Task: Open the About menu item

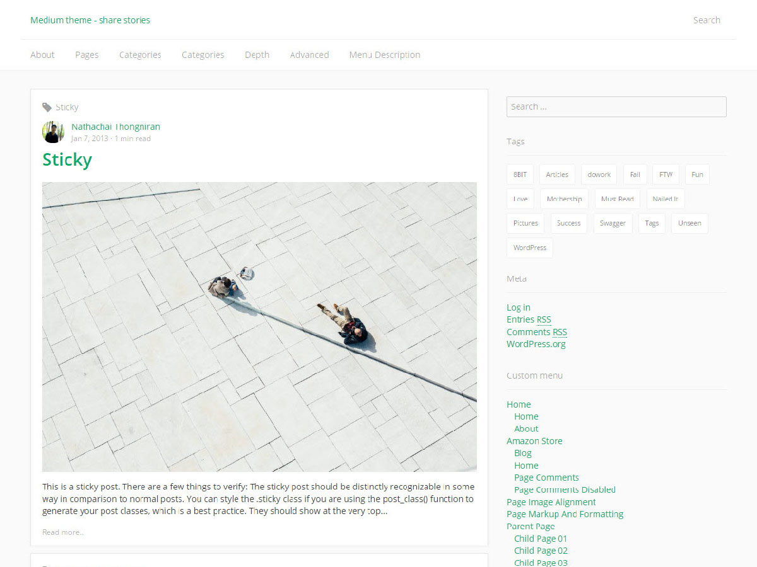Action: (42, 55)
